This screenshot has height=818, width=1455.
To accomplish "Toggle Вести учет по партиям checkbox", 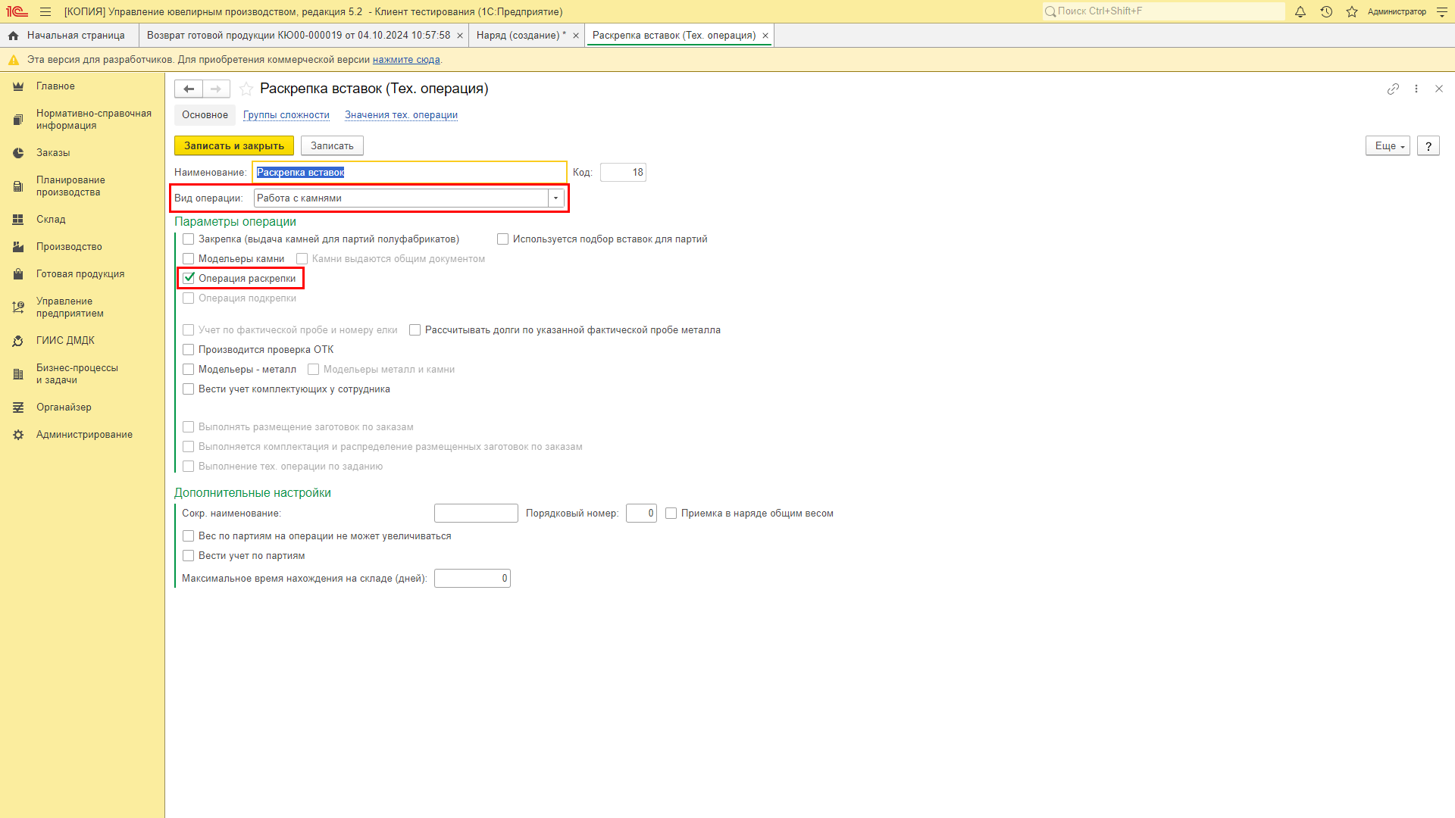I will click(x=189, y=556).
